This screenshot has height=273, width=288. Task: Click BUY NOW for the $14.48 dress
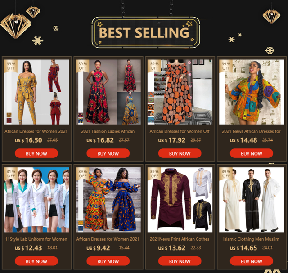pos(252,153)
